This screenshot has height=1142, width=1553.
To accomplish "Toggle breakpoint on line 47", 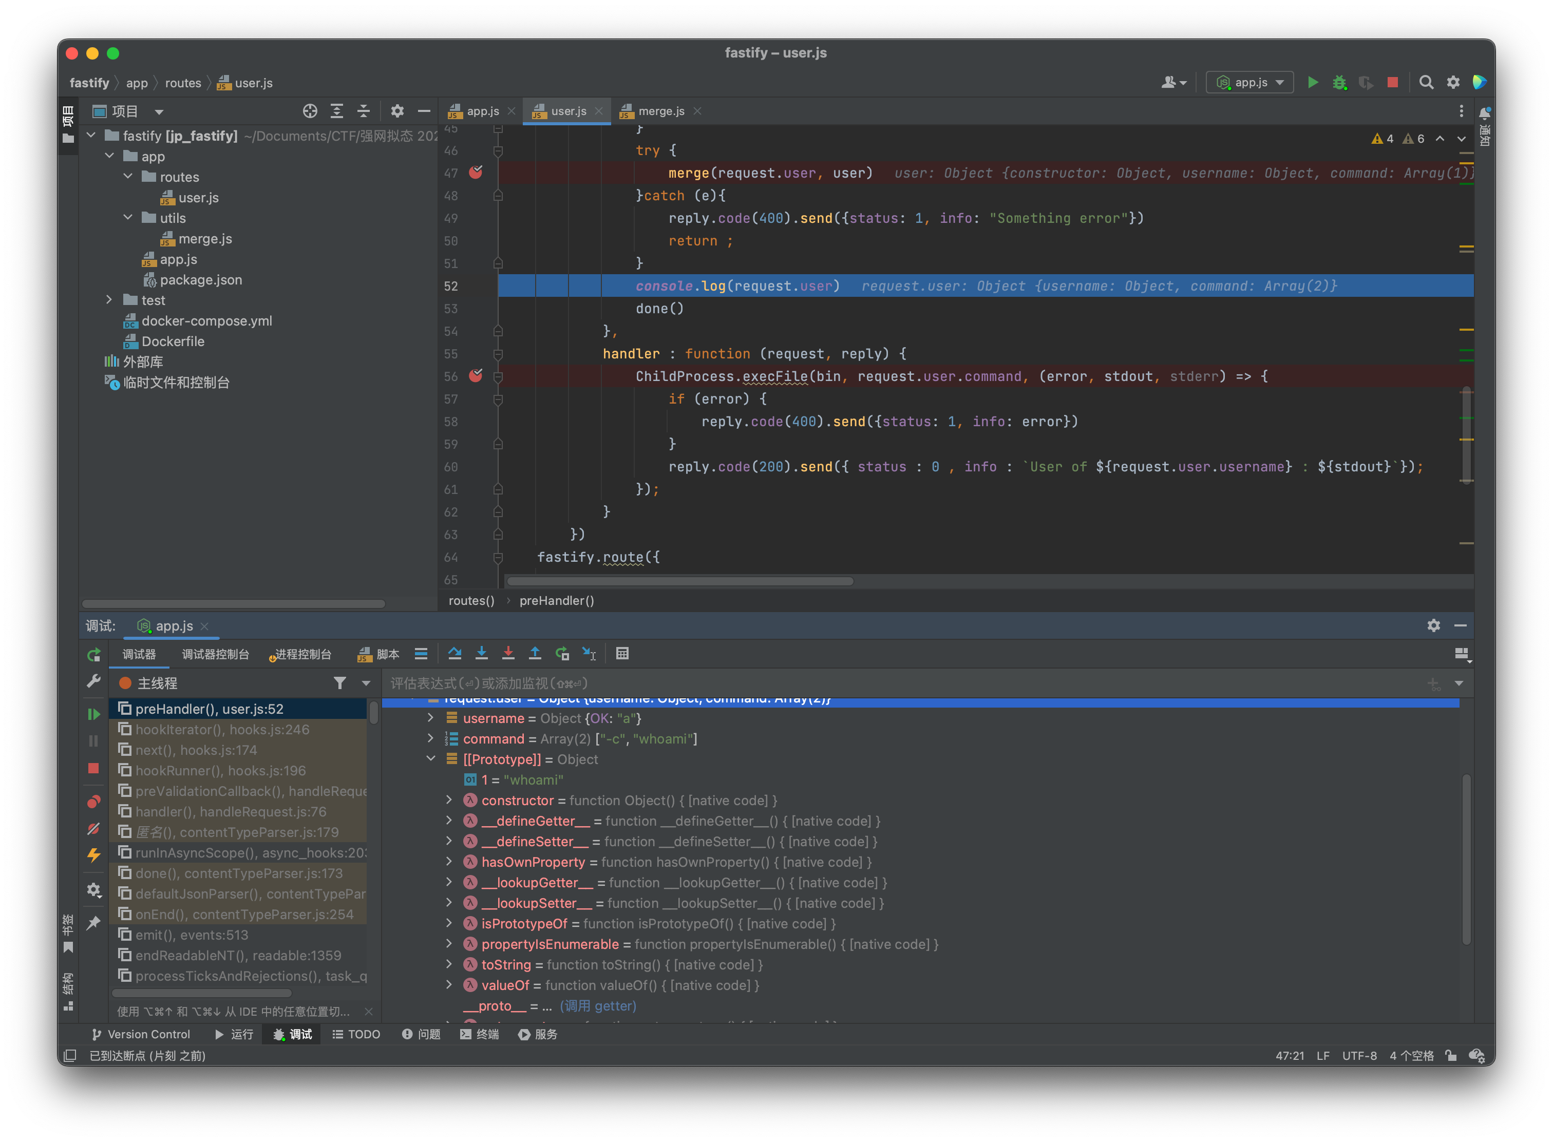I will (x=476, y=172).
